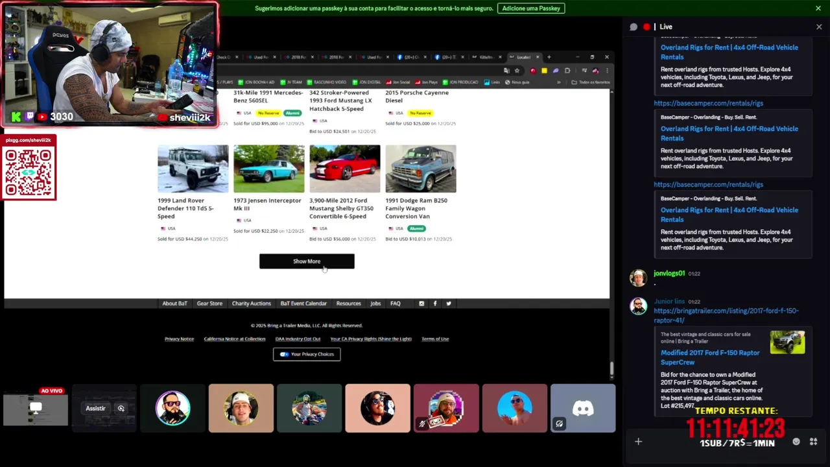This screenshot has height=467, width=830.
Task: Click jonvlogs01's avatar in chat
Action: coord(639,278)
